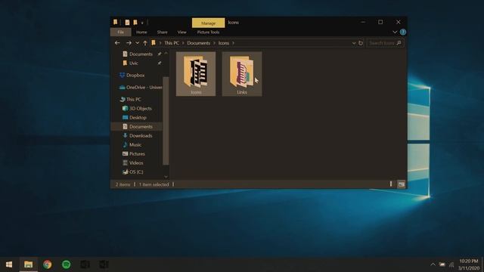Click the Dropbox icon in sidebar
Screen dimensions: 484x272
123,75
